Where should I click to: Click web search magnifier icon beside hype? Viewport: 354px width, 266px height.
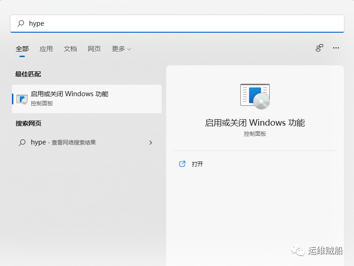[22, 142]
